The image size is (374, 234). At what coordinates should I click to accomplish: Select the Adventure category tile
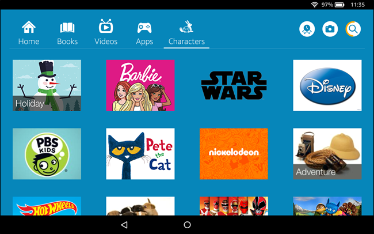[327, 154]
